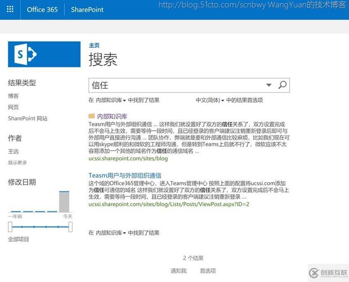Image resolution: width=349 pixels, height=282 pixels.
Task: Click the Office 365 header link
Action: pyautogui.click(x=42, y=10)
